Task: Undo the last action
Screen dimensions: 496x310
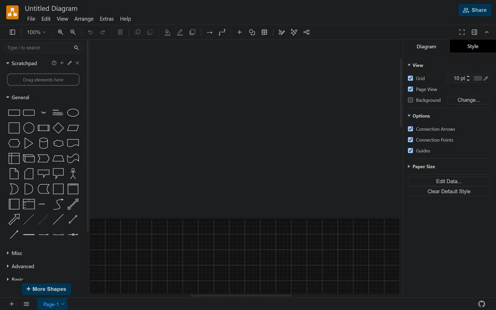Action: pyautogui.click(x=90, y=32)
